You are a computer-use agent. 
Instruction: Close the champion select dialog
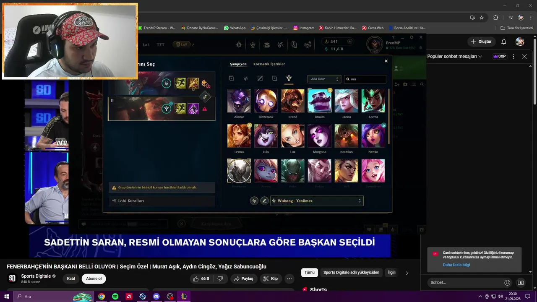tap(386, 61)
